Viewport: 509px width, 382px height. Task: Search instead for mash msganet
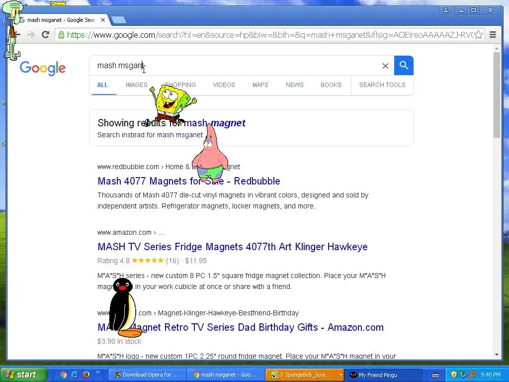click(180, 135)
